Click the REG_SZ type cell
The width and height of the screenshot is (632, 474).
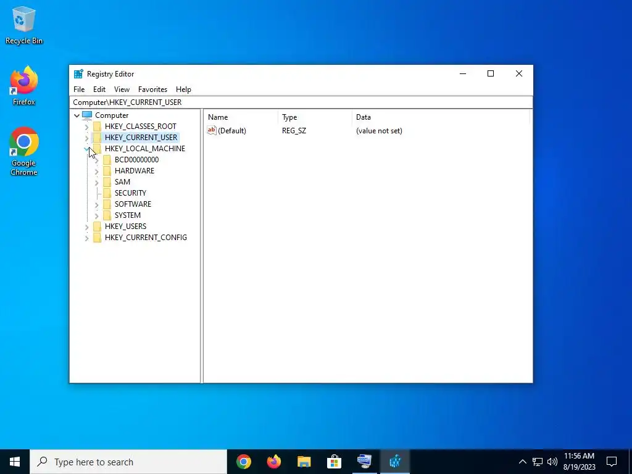(x=294, y=131)
